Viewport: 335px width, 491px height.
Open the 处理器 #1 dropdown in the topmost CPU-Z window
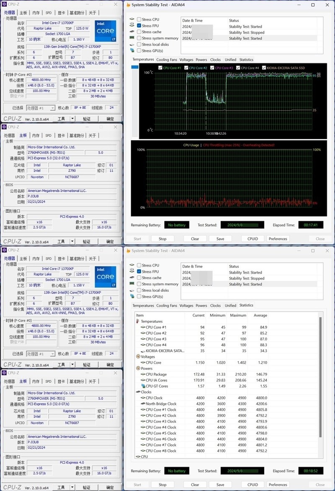click(x=41, y=108)
